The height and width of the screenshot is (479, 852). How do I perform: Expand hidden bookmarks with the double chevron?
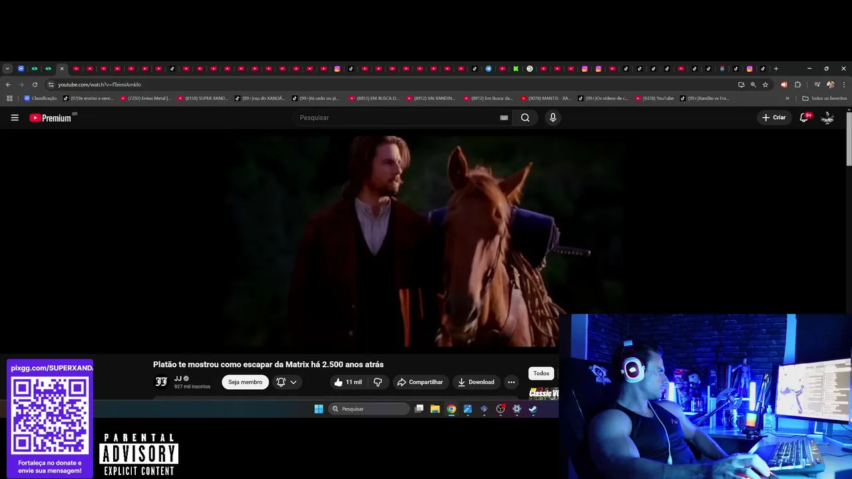coord(787,98)
